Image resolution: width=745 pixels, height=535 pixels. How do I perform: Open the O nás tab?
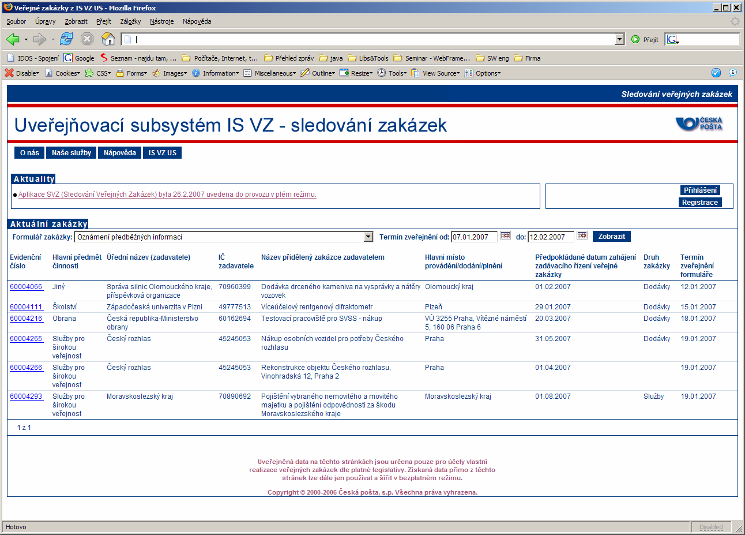29,153
